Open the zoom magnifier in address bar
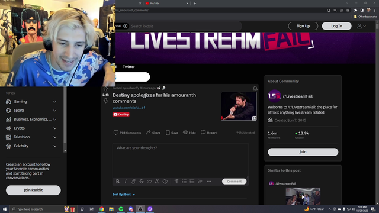The image size is (379, 213). click(x=335, y=10)
